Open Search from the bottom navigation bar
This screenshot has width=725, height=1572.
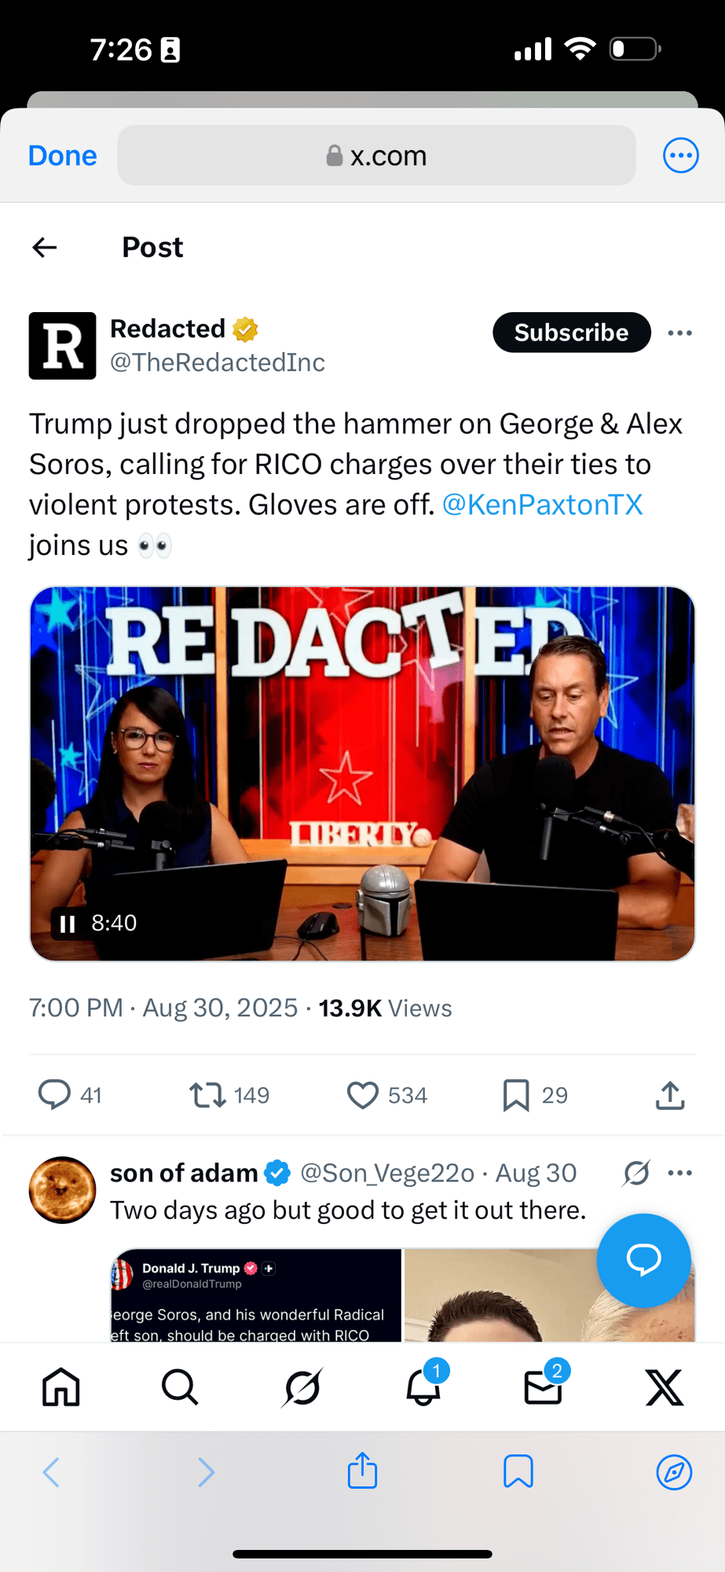180,1387
